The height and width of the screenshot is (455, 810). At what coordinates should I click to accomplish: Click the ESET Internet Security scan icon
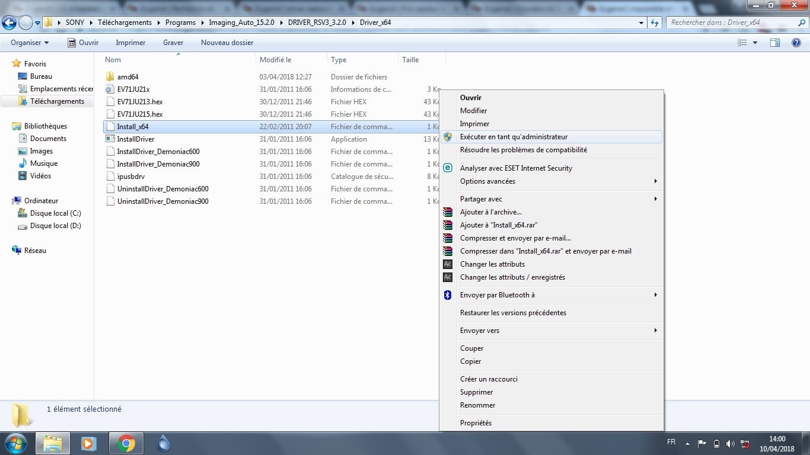point(448,168)
